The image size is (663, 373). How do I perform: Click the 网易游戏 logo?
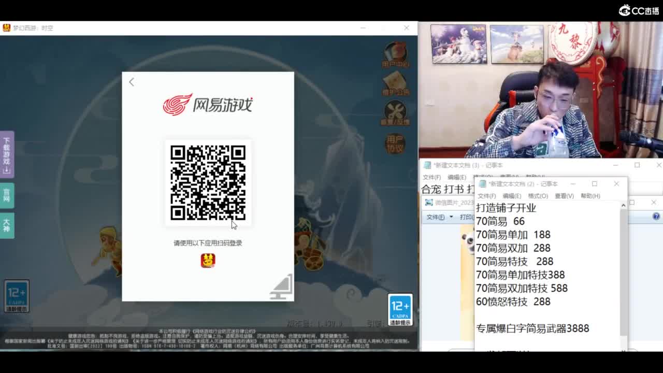click(208, 104)
